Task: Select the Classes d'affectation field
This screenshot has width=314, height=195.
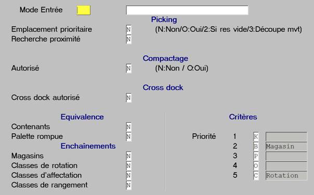Action: point(129,176)
